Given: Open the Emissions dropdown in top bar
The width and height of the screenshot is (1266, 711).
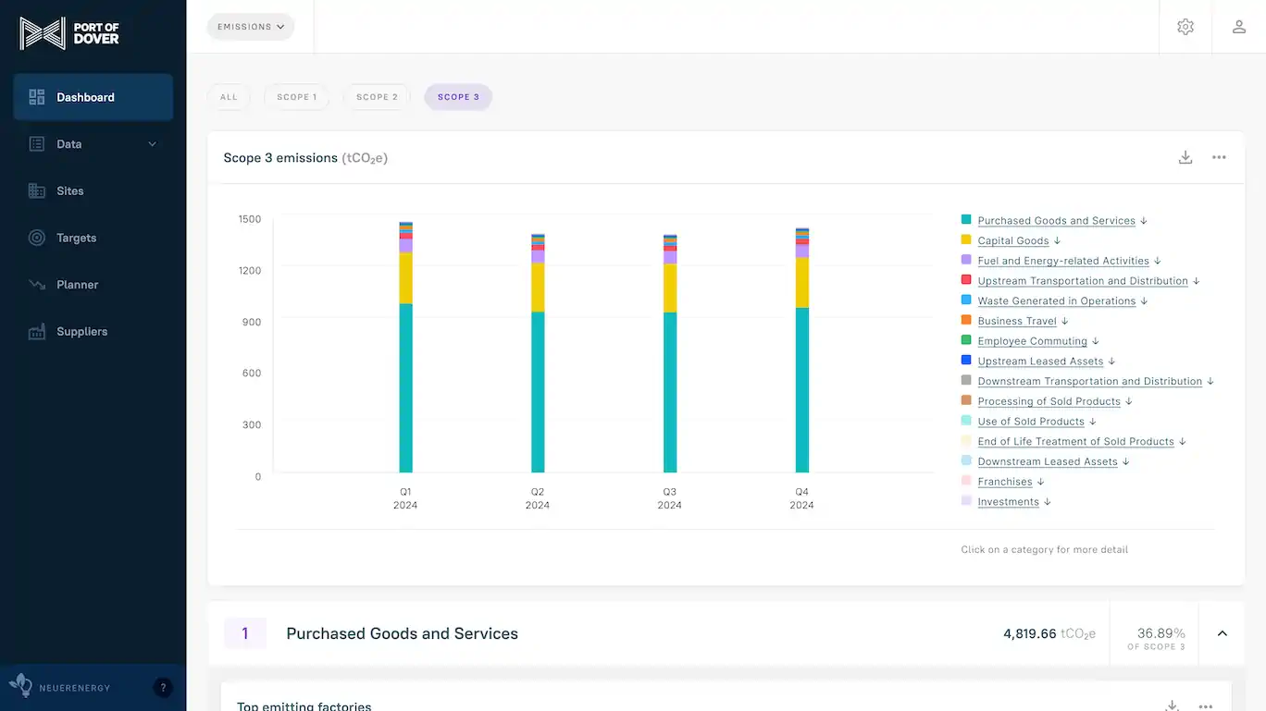Looking at the screenshot, I should pyautogui.click(x=251, y=27).
